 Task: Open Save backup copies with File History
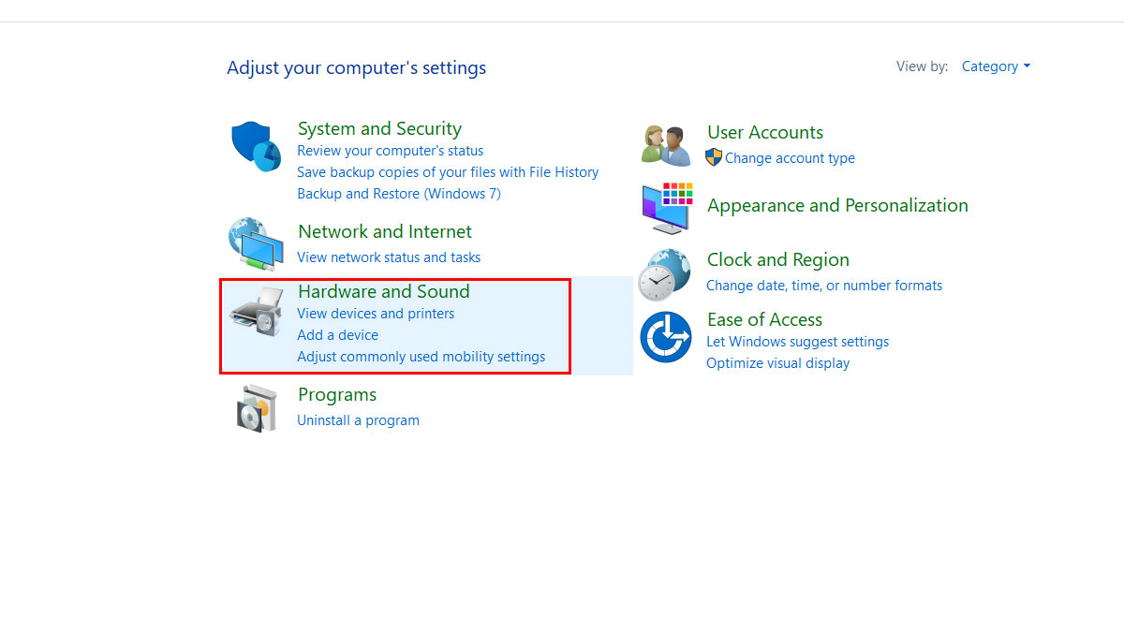coord(447,172)
